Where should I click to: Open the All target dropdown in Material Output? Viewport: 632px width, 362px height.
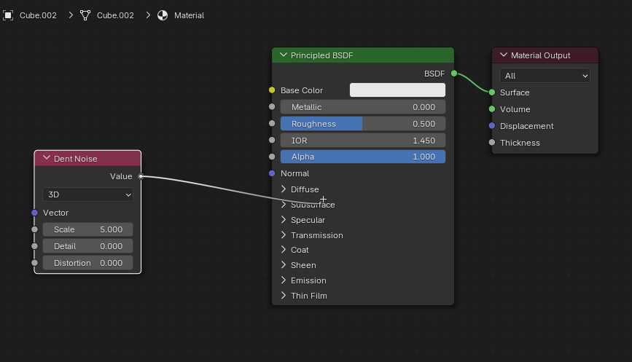point(545,76)
